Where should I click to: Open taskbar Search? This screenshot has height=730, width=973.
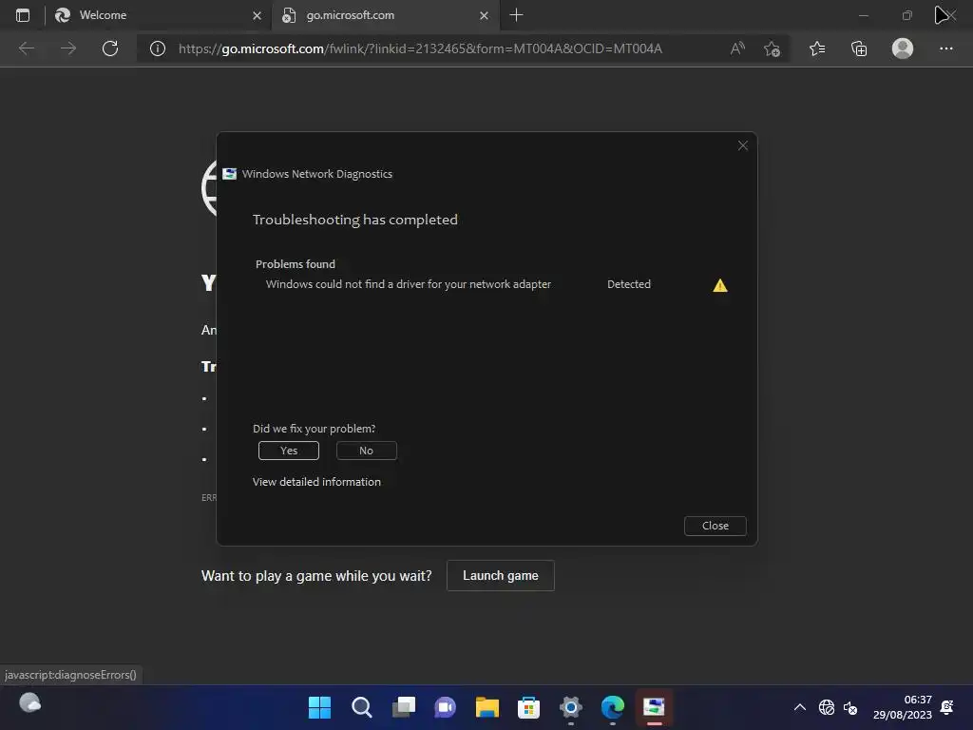click(361, 707)
